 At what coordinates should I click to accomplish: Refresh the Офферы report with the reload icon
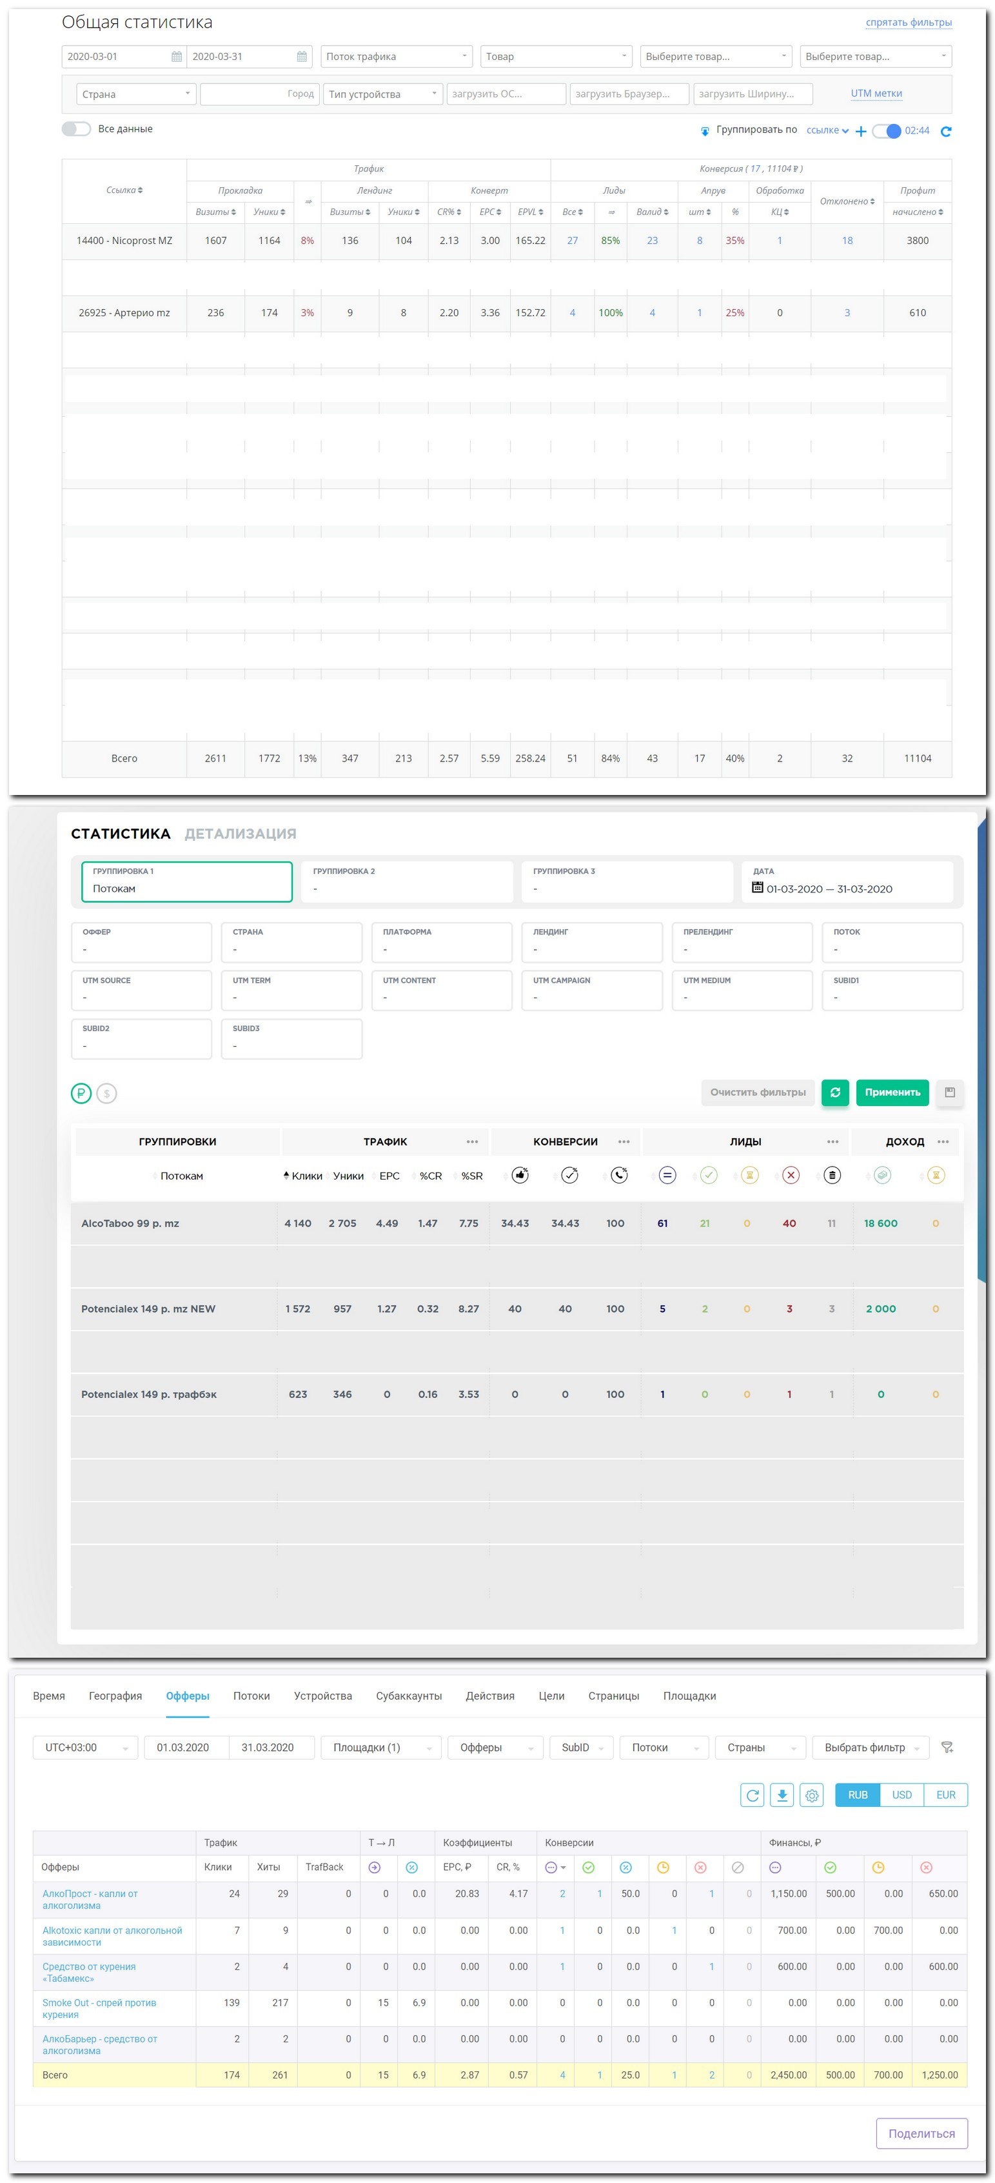tap(752, 1795)
